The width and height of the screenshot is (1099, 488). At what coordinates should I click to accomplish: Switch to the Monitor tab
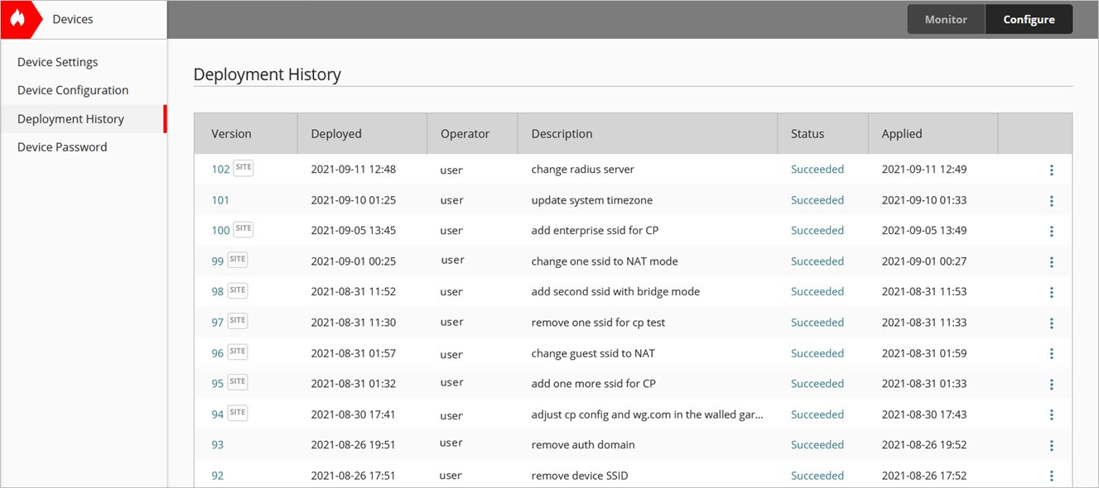point(946,18)
